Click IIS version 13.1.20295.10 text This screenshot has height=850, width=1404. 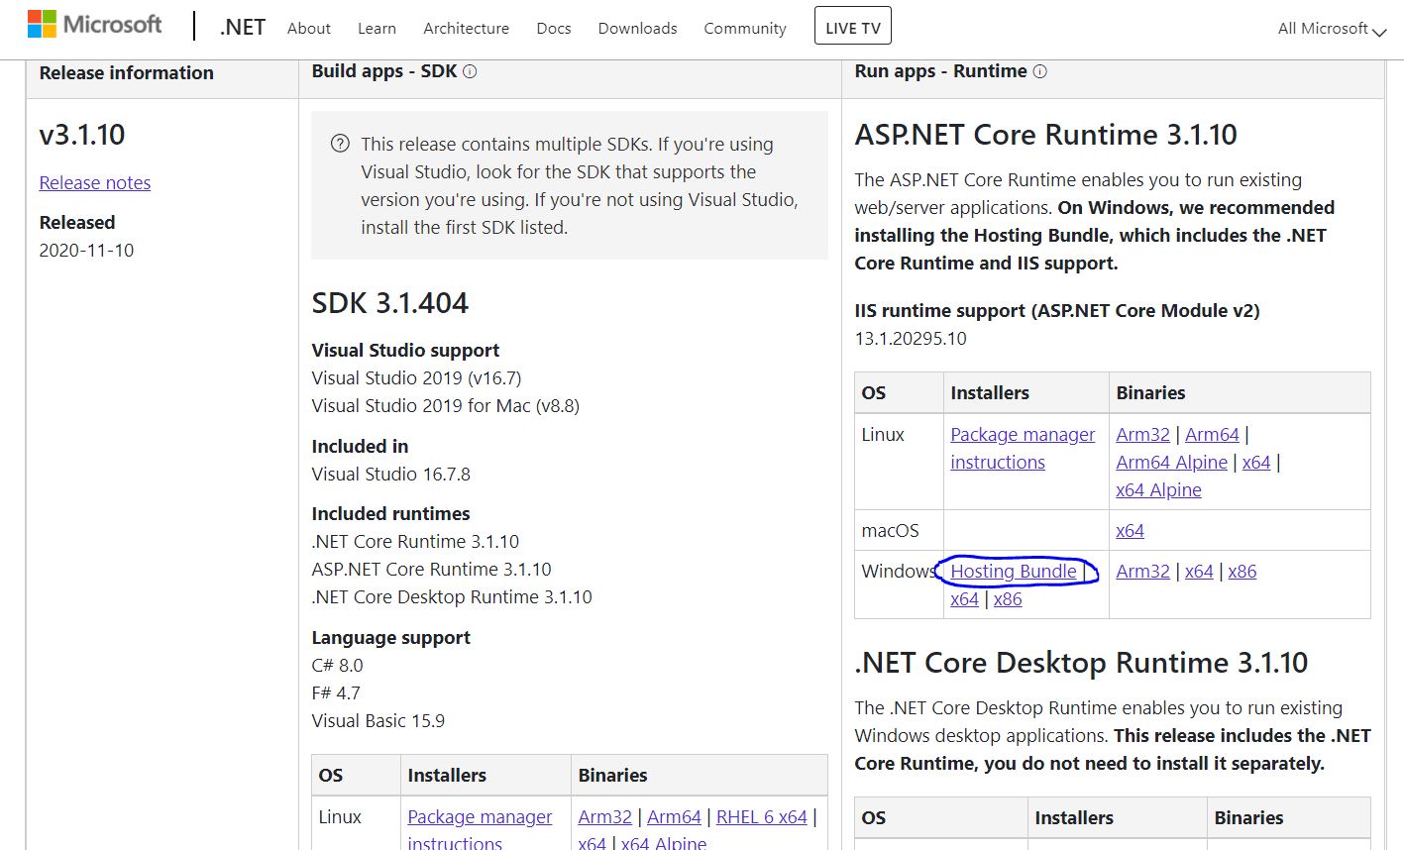(911, 339)
